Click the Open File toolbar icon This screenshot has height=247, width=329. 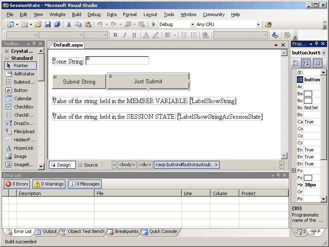coord(38,25)
